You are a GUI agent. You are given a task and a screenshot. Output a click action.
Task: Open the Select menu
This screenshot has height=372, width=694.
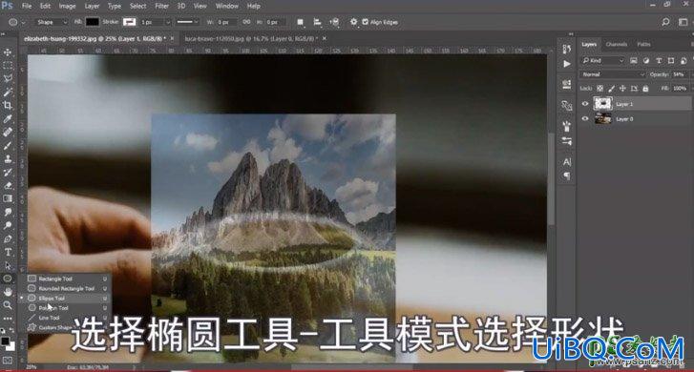(137, 6)
